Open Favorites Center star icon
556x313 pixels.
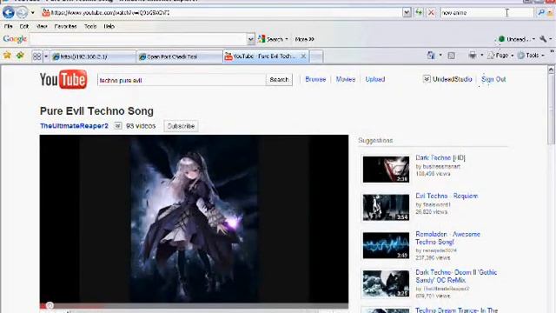(x=7, y=56)
